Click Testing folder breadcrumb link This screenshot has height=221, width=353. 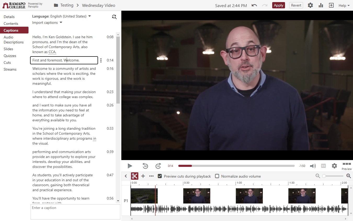[x=67, y=5]
